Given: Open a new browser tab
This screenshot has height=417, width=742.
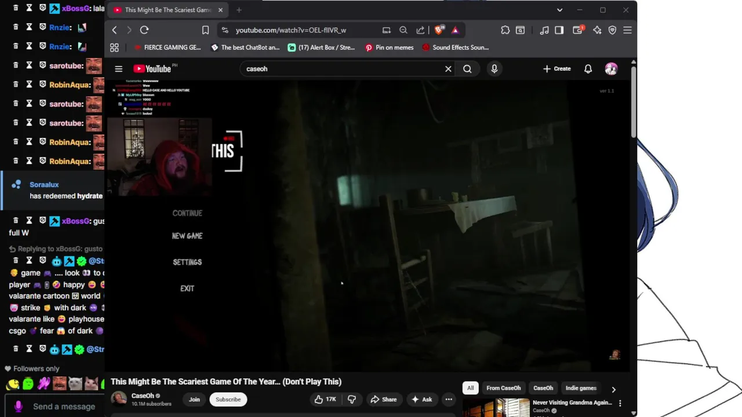Looking at the screenshot, I should pyautogui.click(x=239, y=10).
